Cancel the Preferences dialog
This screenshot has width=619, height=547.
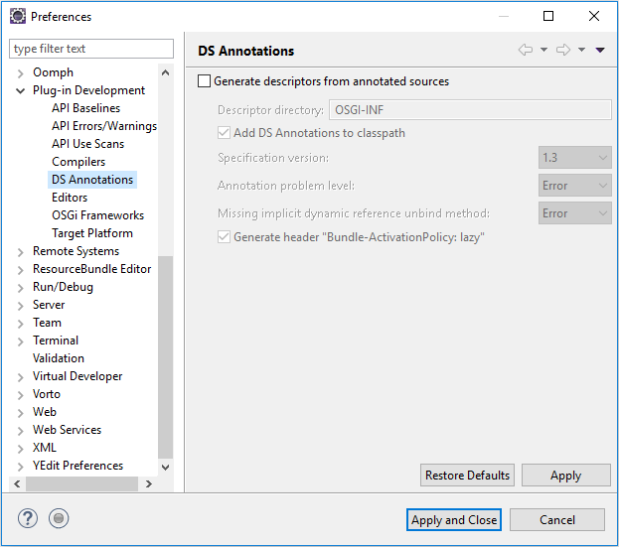[557, 520]
